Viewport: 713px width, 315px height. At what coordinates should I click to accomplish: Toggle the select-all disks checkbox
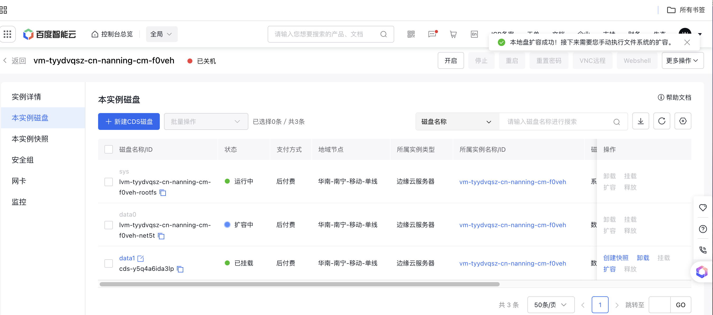point(108,149)
